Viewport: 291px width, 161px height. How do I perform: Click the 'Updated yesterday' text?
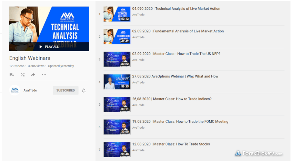[x=61, y=66]
